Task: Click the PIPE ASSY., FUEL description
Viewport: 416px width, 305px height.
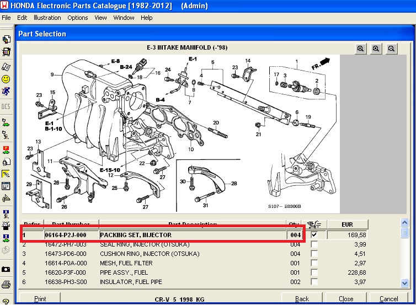Action: coord(124,272)
